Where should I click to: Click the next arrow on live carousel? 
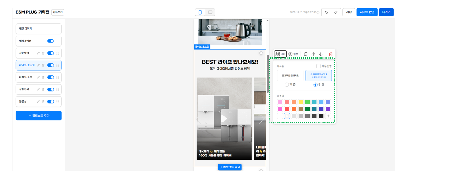coord(261,119)
